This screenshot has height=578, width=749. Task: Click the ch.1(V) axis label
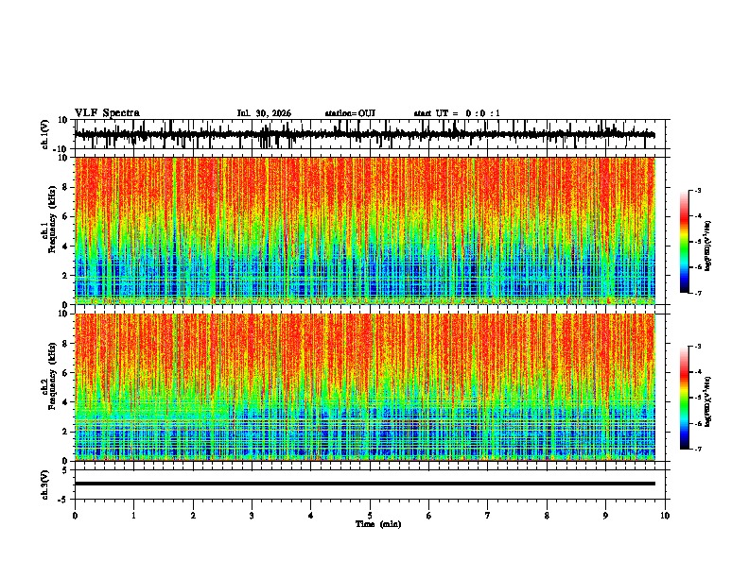(x=45, y=134)
